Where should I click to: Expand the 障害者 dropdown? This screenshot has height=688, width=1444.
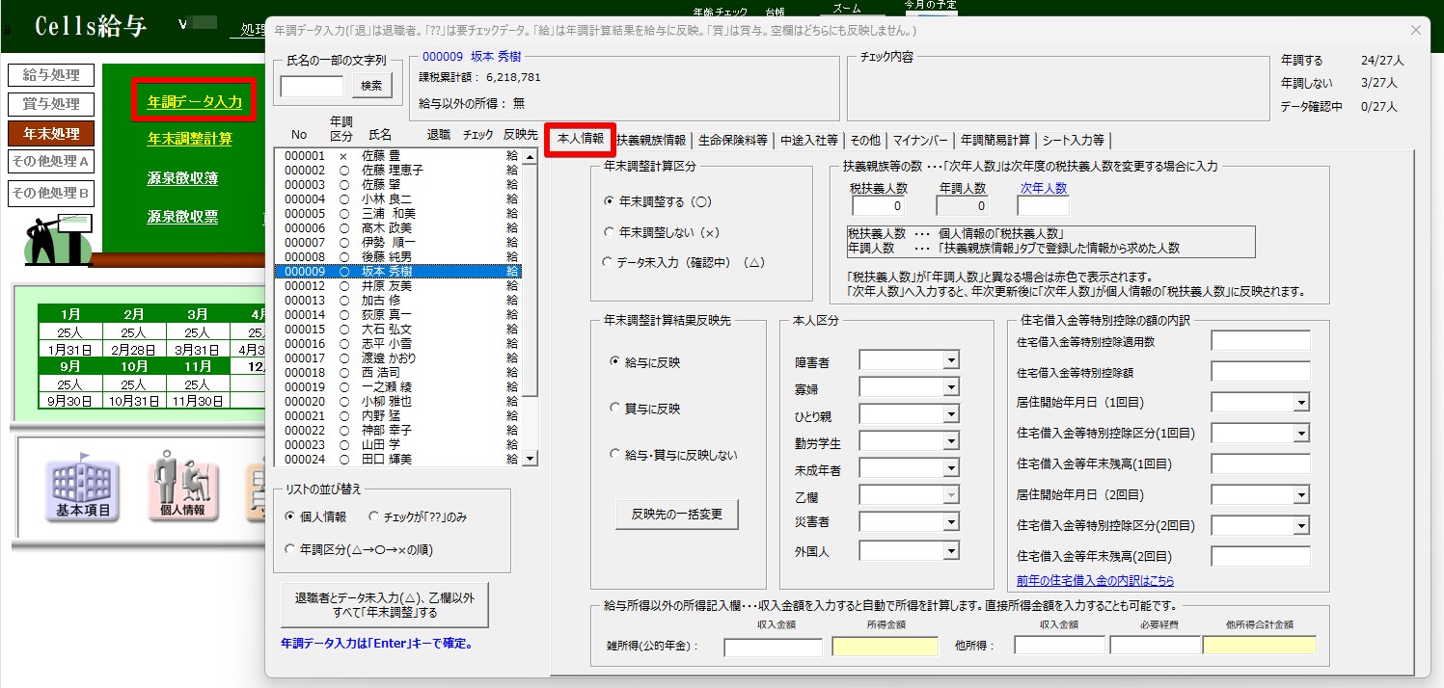pos(951,360)
